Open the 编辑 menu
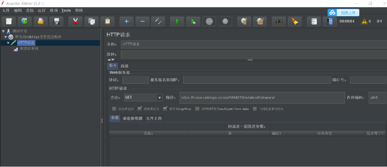 point(18,10)
